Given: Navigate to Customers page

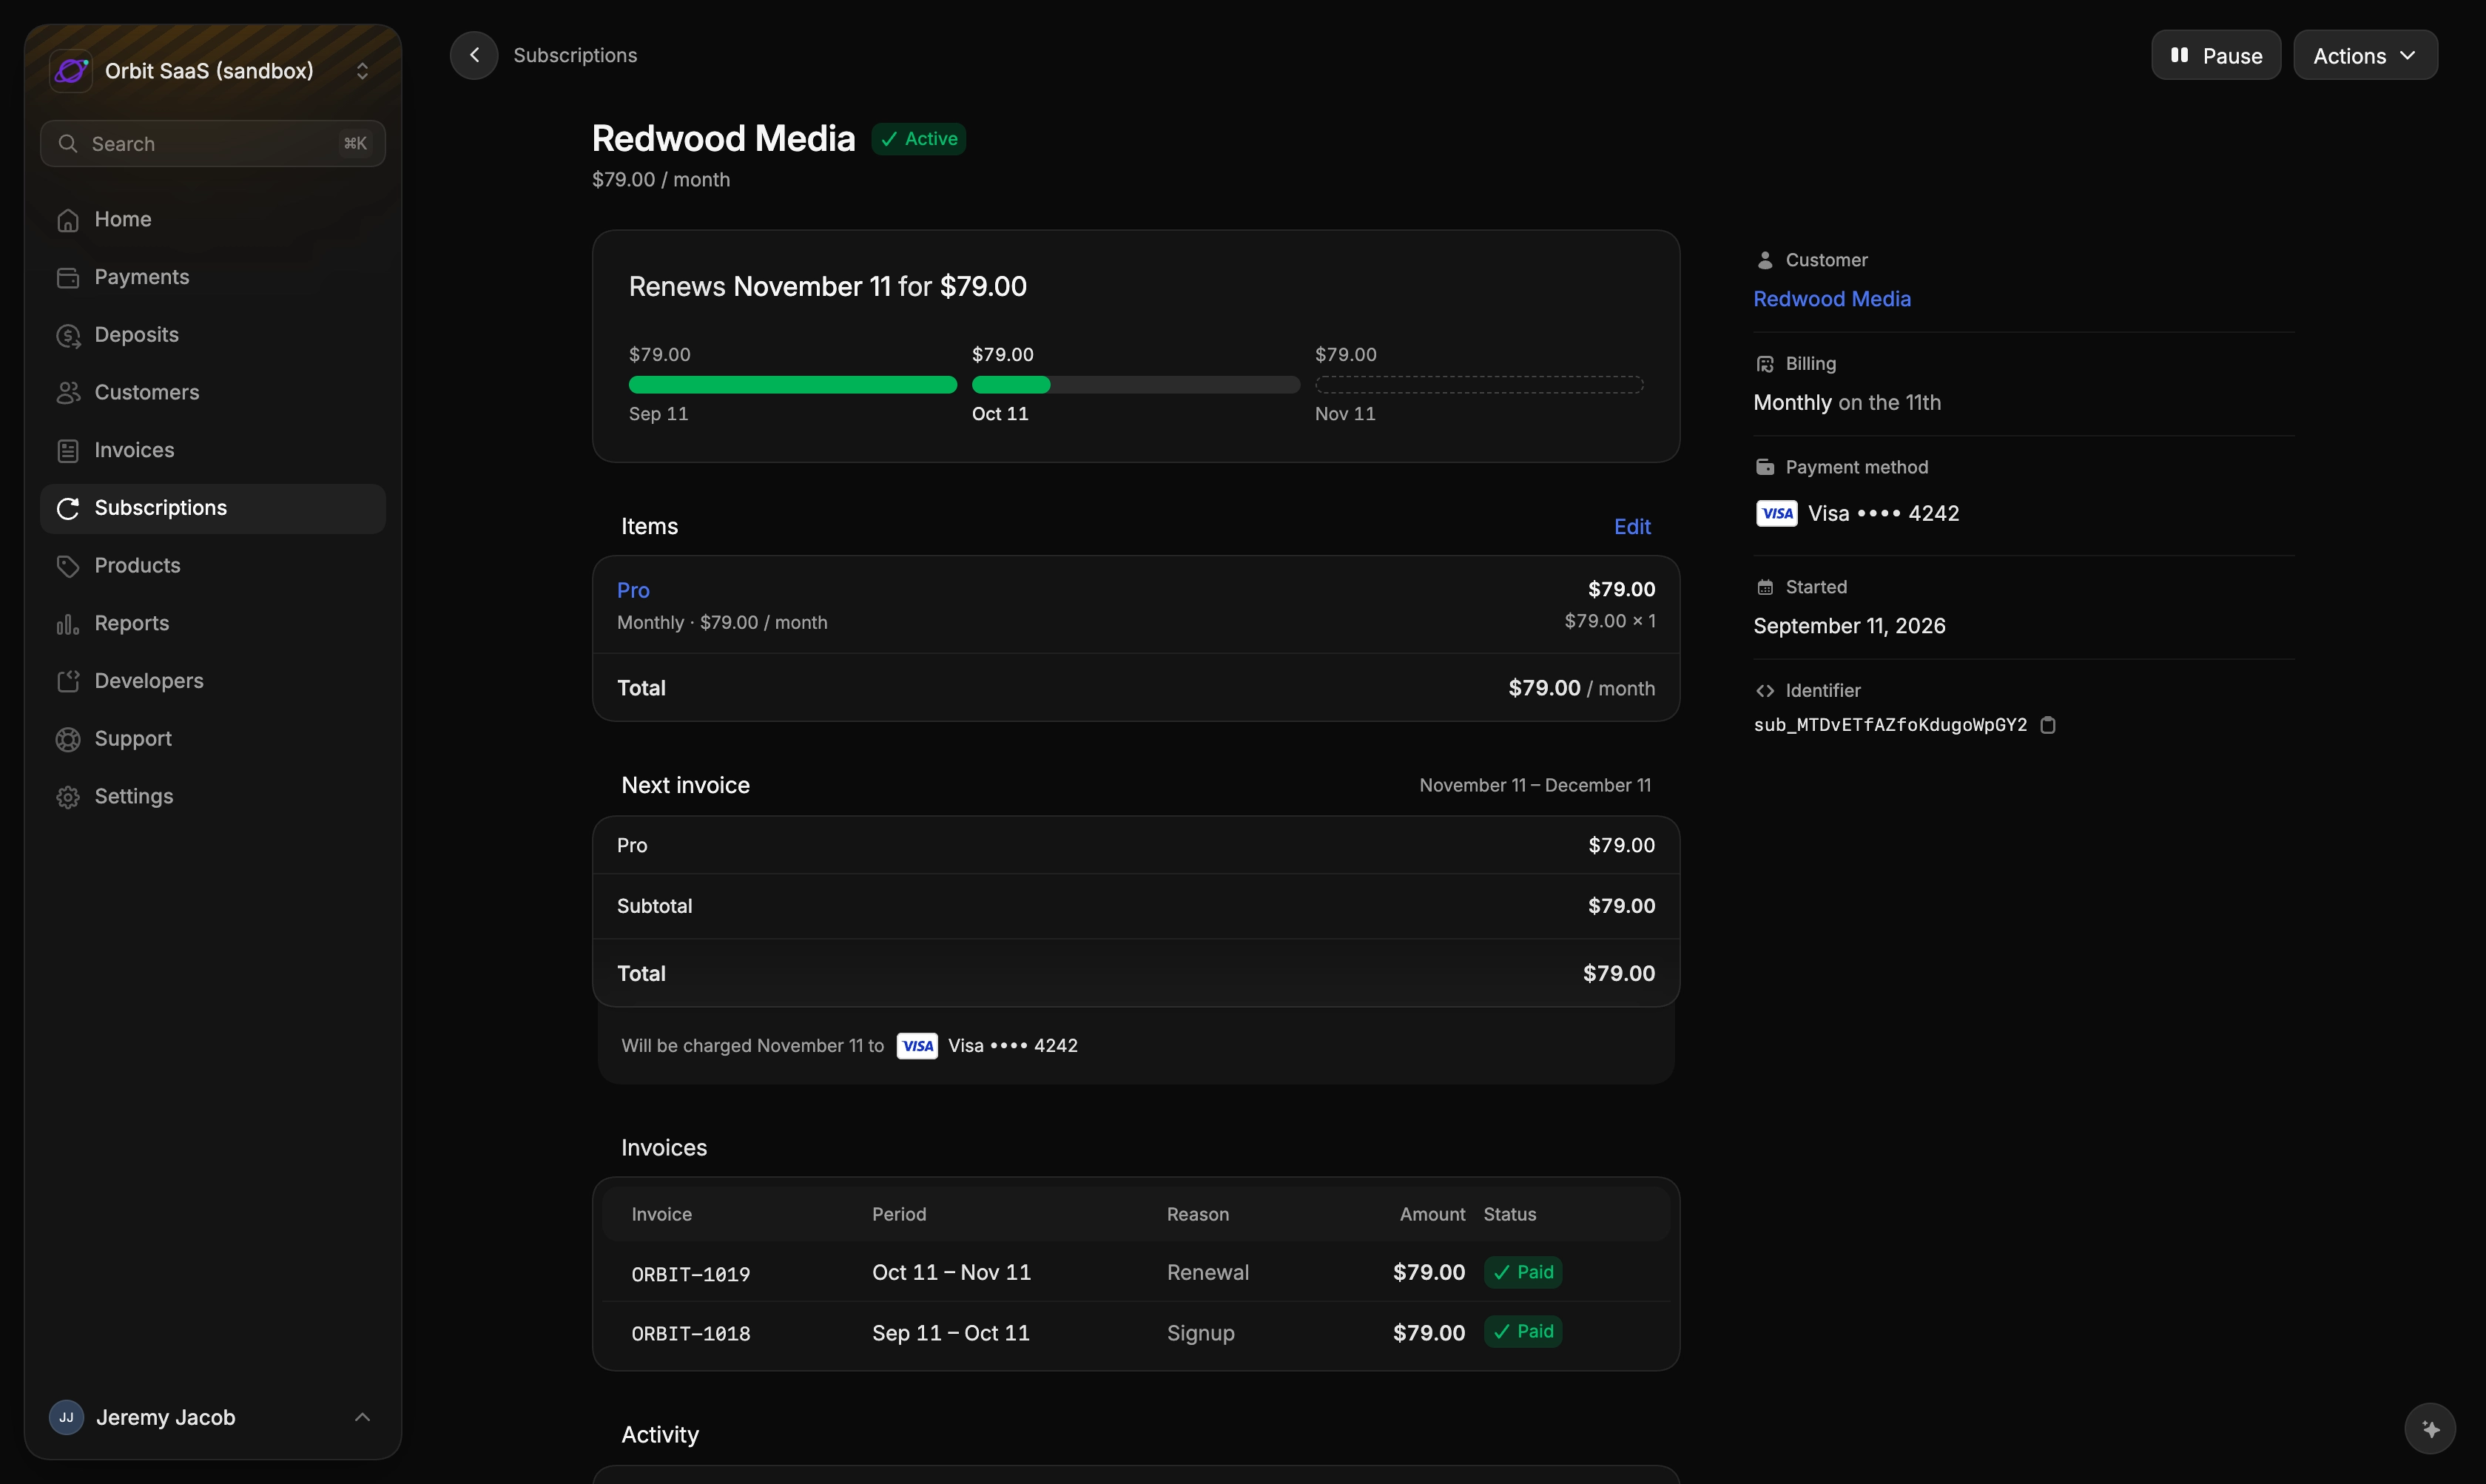Looking at the screenshot, I should coord(213,393).
